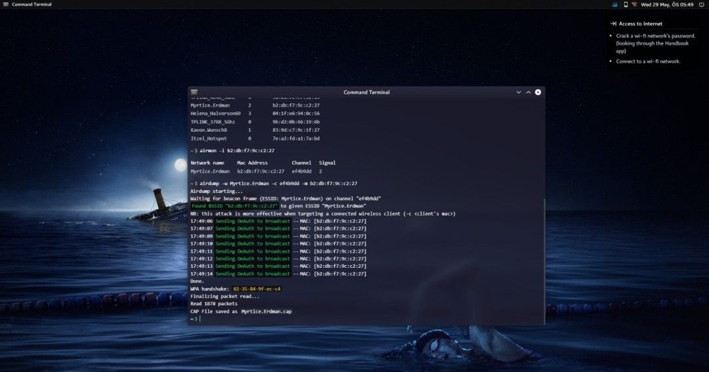
Task: Select the Kavon.Wunsch8 network name
Action: [x=209, y=130]
